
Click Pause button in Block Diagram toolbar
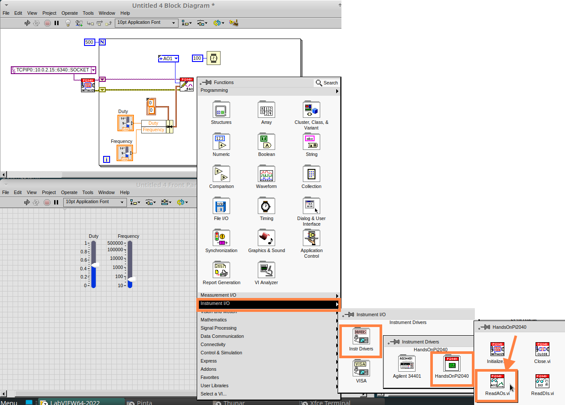[56, 23]
